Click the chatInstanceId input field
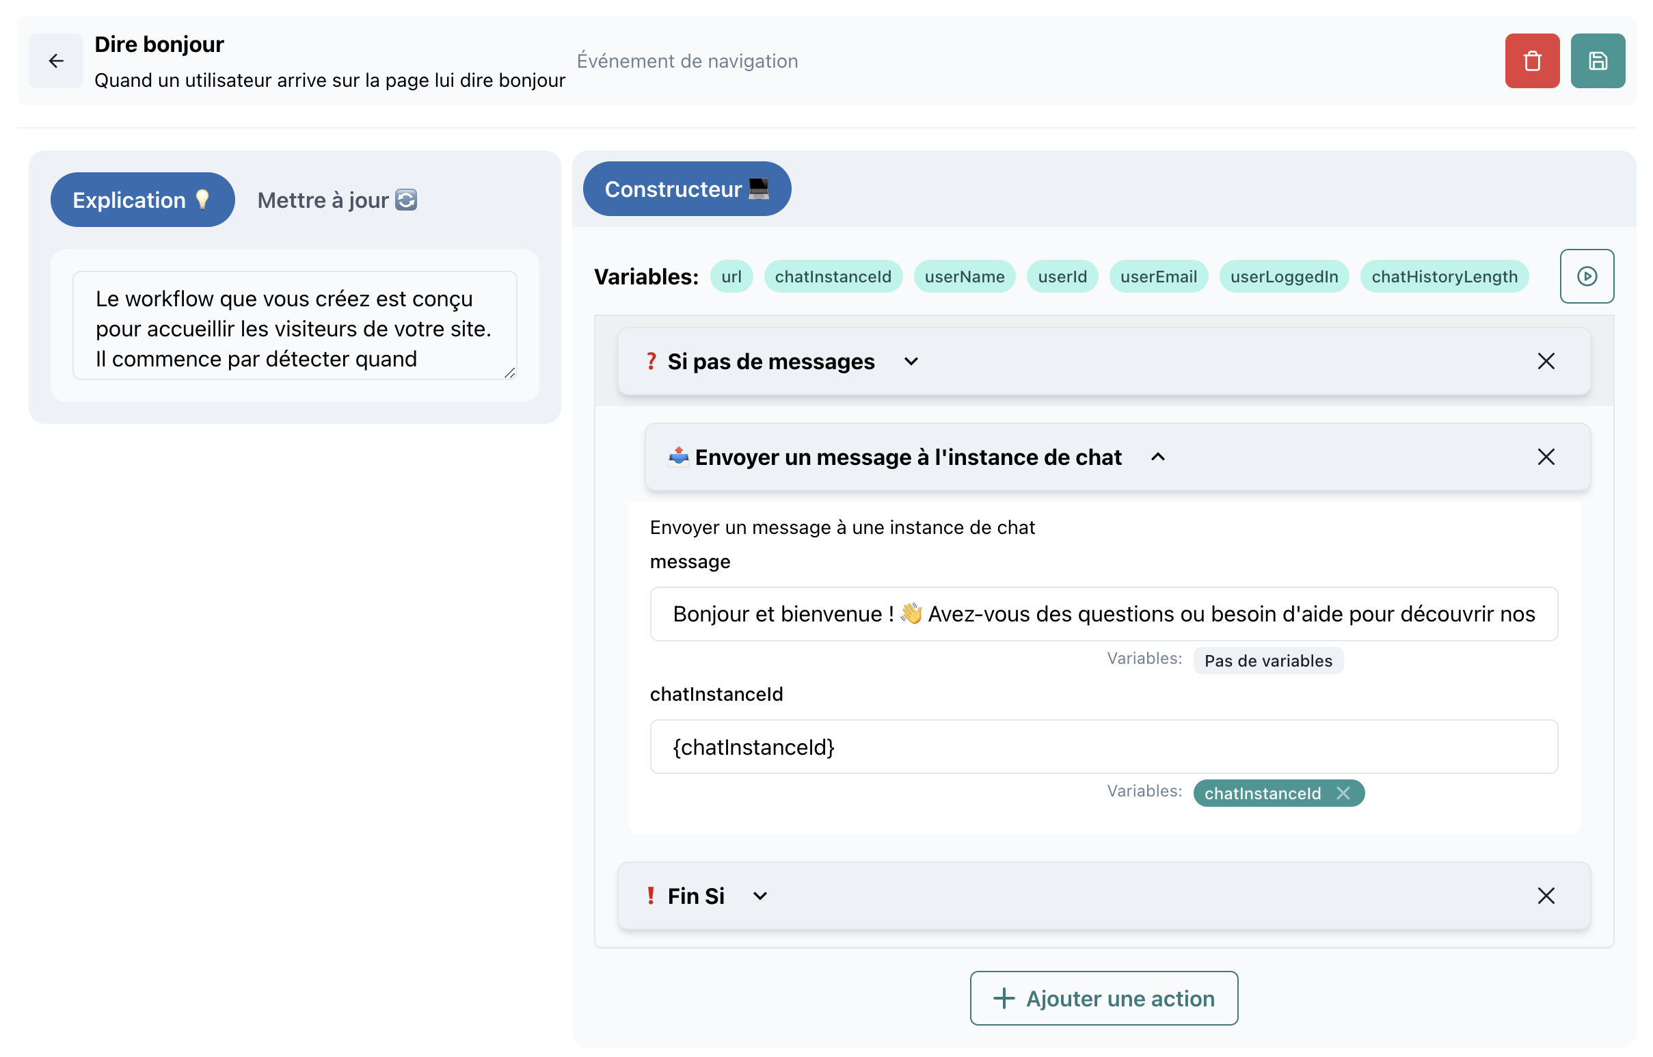 tap(1103, 747)
